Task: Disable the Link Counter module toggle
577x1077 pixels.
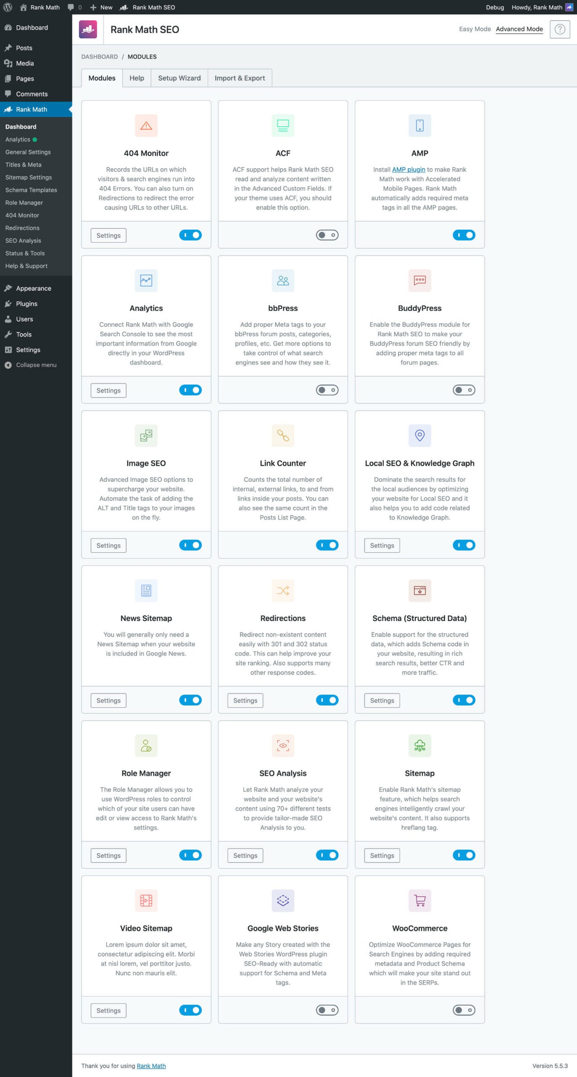Action: [x=327, y=545]
